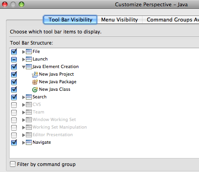
Task: Click the Window Working Set group icon
Action: click(29, 120)
